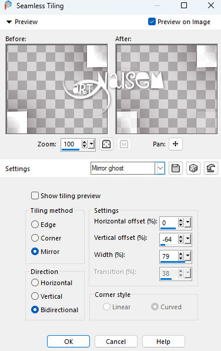The width and height of the screenshot is (221, 351).
Task: Confirm with the OK button
Action: tap(68, 342)
